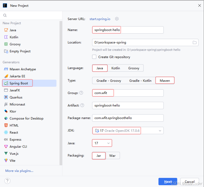This screenshot has width=204, height=187.
Task: Select the Groovy project icon
Action: (x=6, y=44)
